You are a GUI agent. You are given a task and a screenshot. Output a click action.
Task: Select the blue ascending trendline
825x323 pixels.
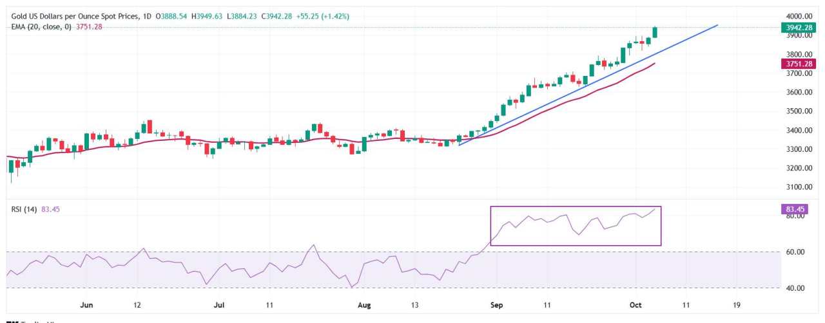coord(588,86)
